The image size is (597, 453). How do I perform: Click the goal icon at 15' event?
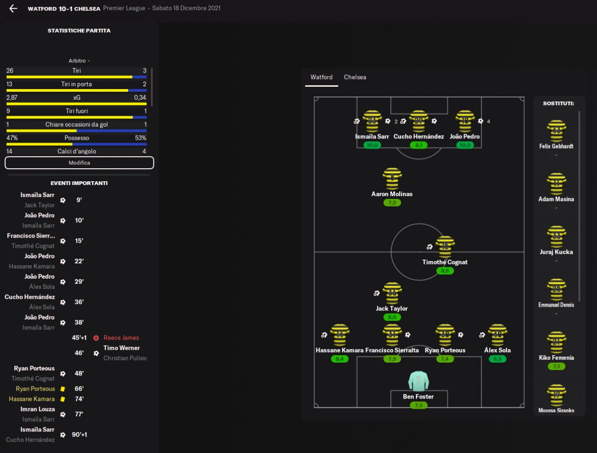(63, 241)
